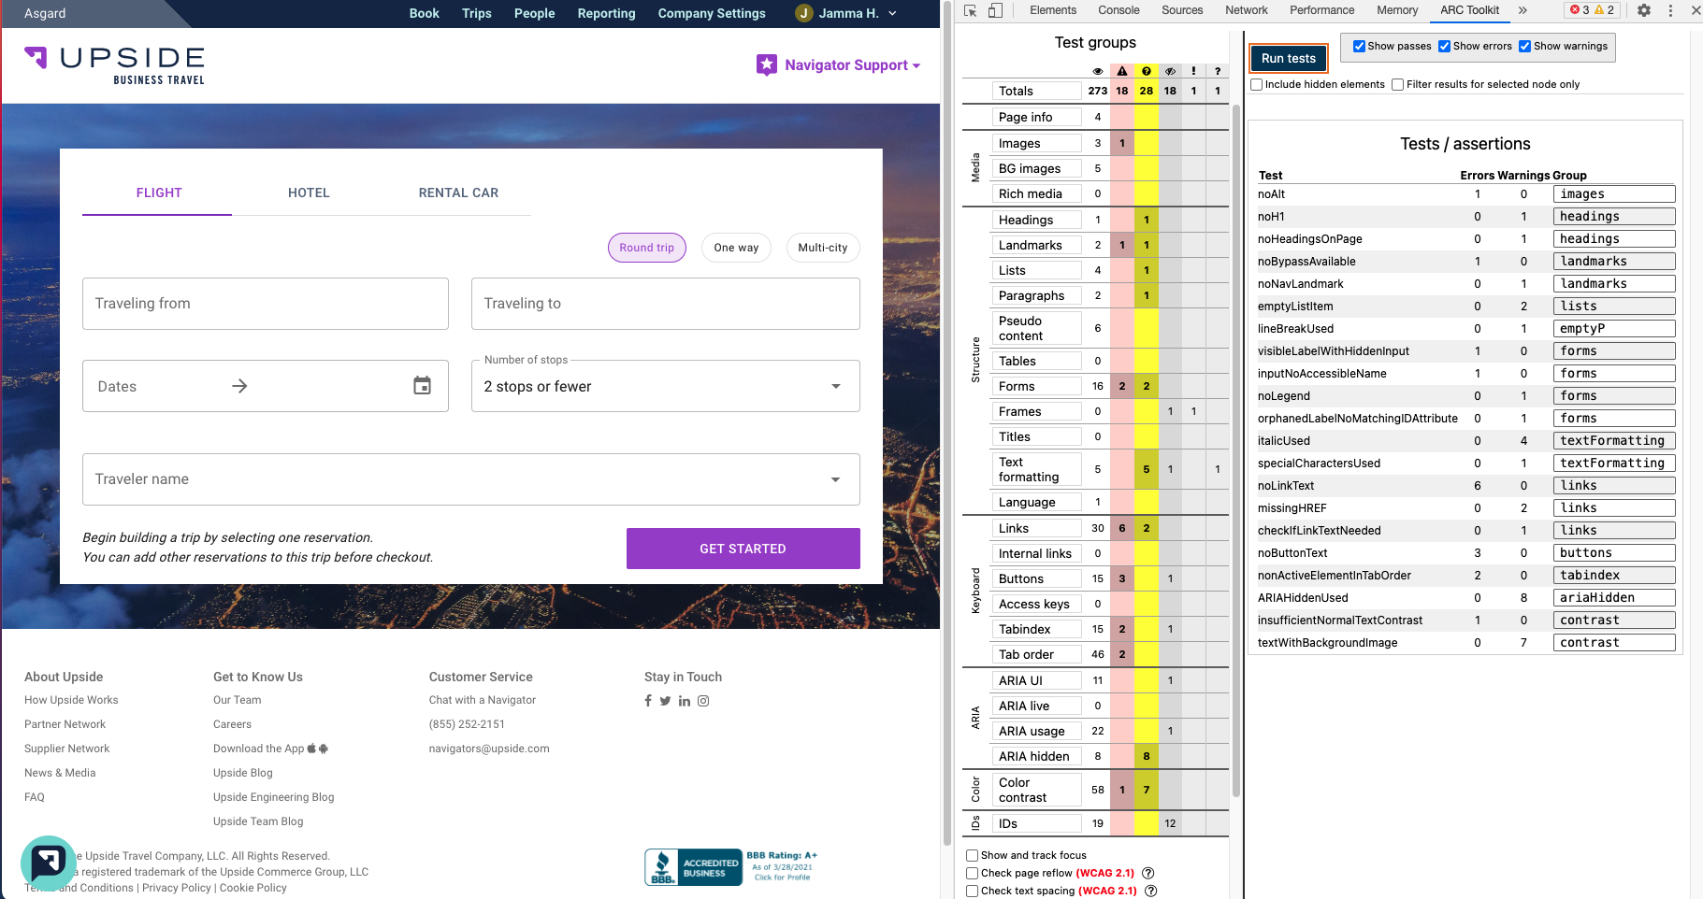Image resolution: width=1703 pixels, height=899 pixels.
Task: Click the error triangle column header icon
Action: tap(1122, 71)
